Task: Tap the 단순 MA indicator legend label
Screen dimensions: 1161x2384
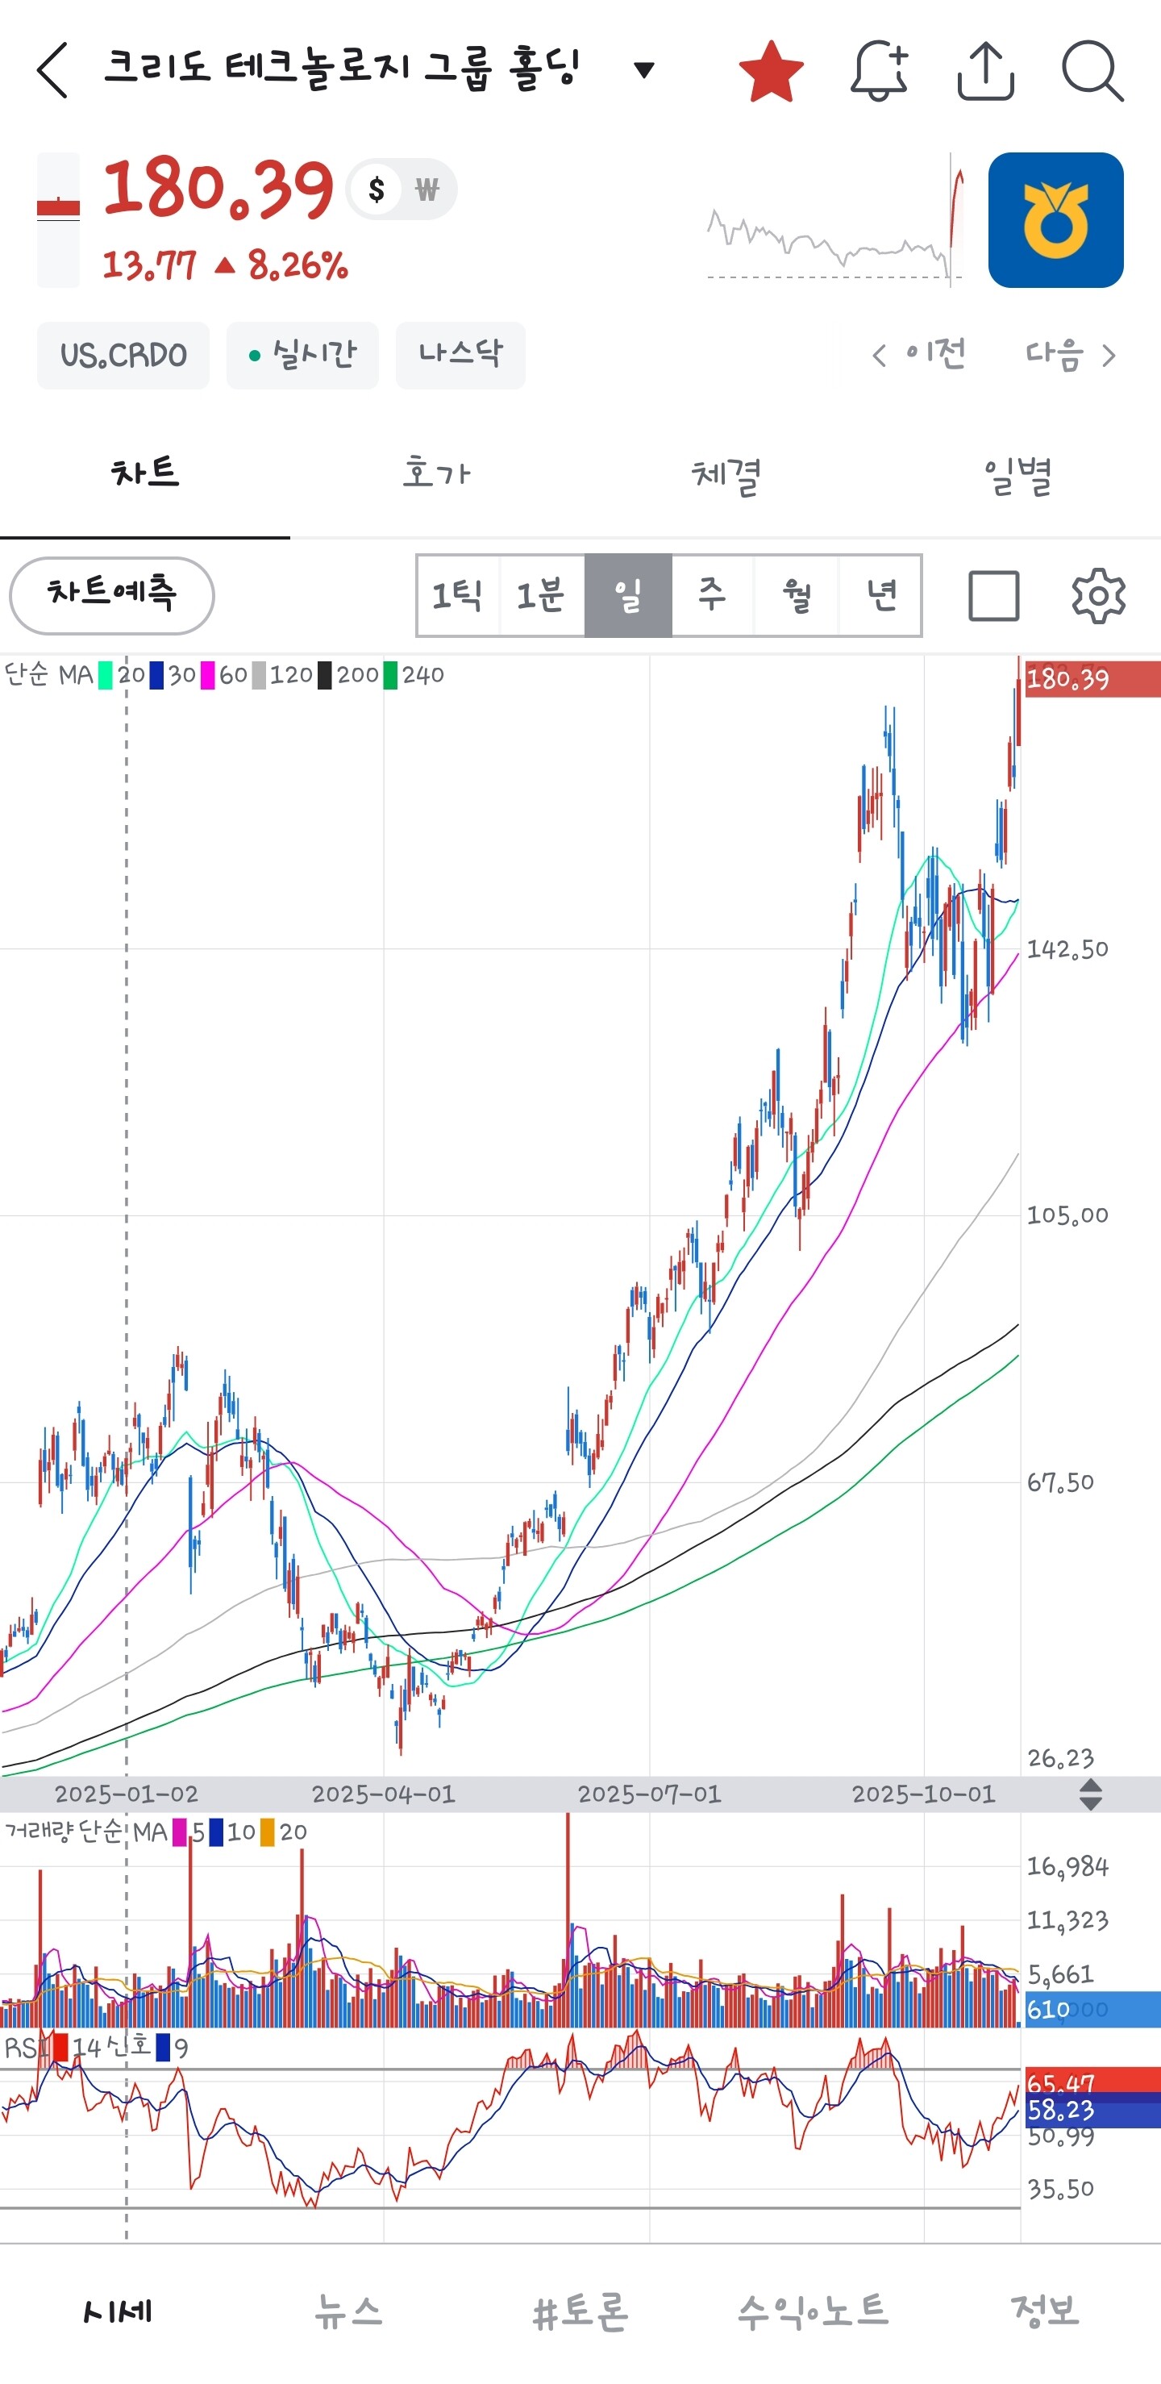Action: pos(49,675)
